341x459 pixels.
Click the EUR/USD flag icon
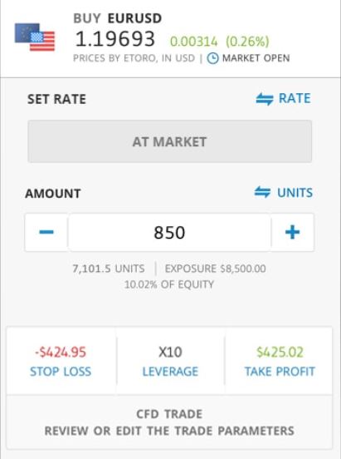[x=35, y=37]
